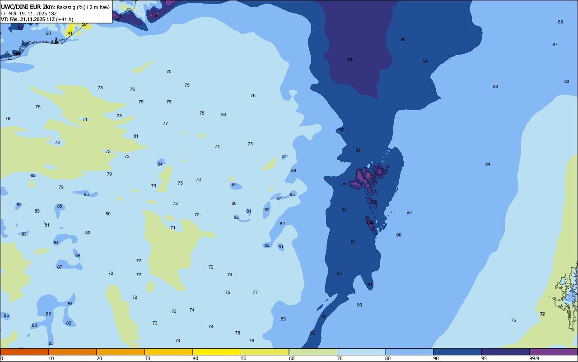This screenshot has width=578, height=362.
Task: Click the '98' value in the purple area
Action: pyautogui.click(x=350, y=60)
